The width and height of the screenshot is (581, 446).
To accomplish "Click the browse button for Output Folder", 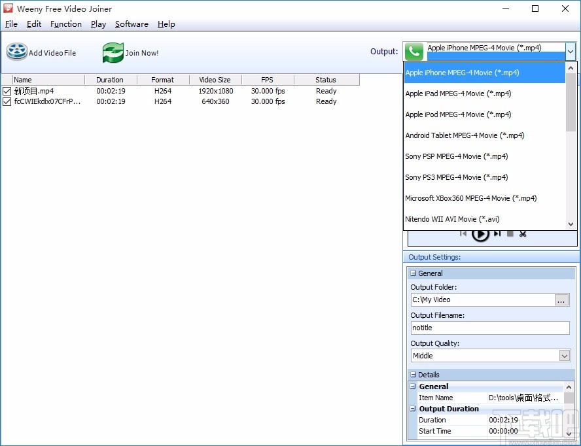I will click(x=561, y=300).
